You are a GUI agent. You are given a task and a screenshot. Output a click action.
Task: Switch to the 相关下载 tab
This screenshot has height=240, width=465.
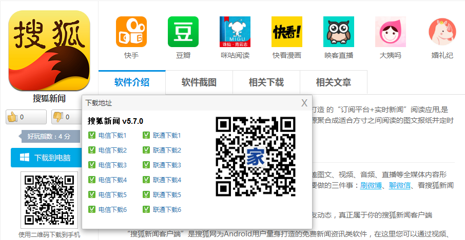click(x=266, y=82)
